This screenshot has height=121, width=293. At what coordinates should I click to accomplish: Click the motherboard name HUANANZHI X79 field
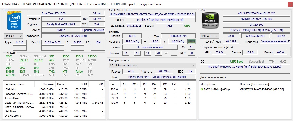(152, 14)
